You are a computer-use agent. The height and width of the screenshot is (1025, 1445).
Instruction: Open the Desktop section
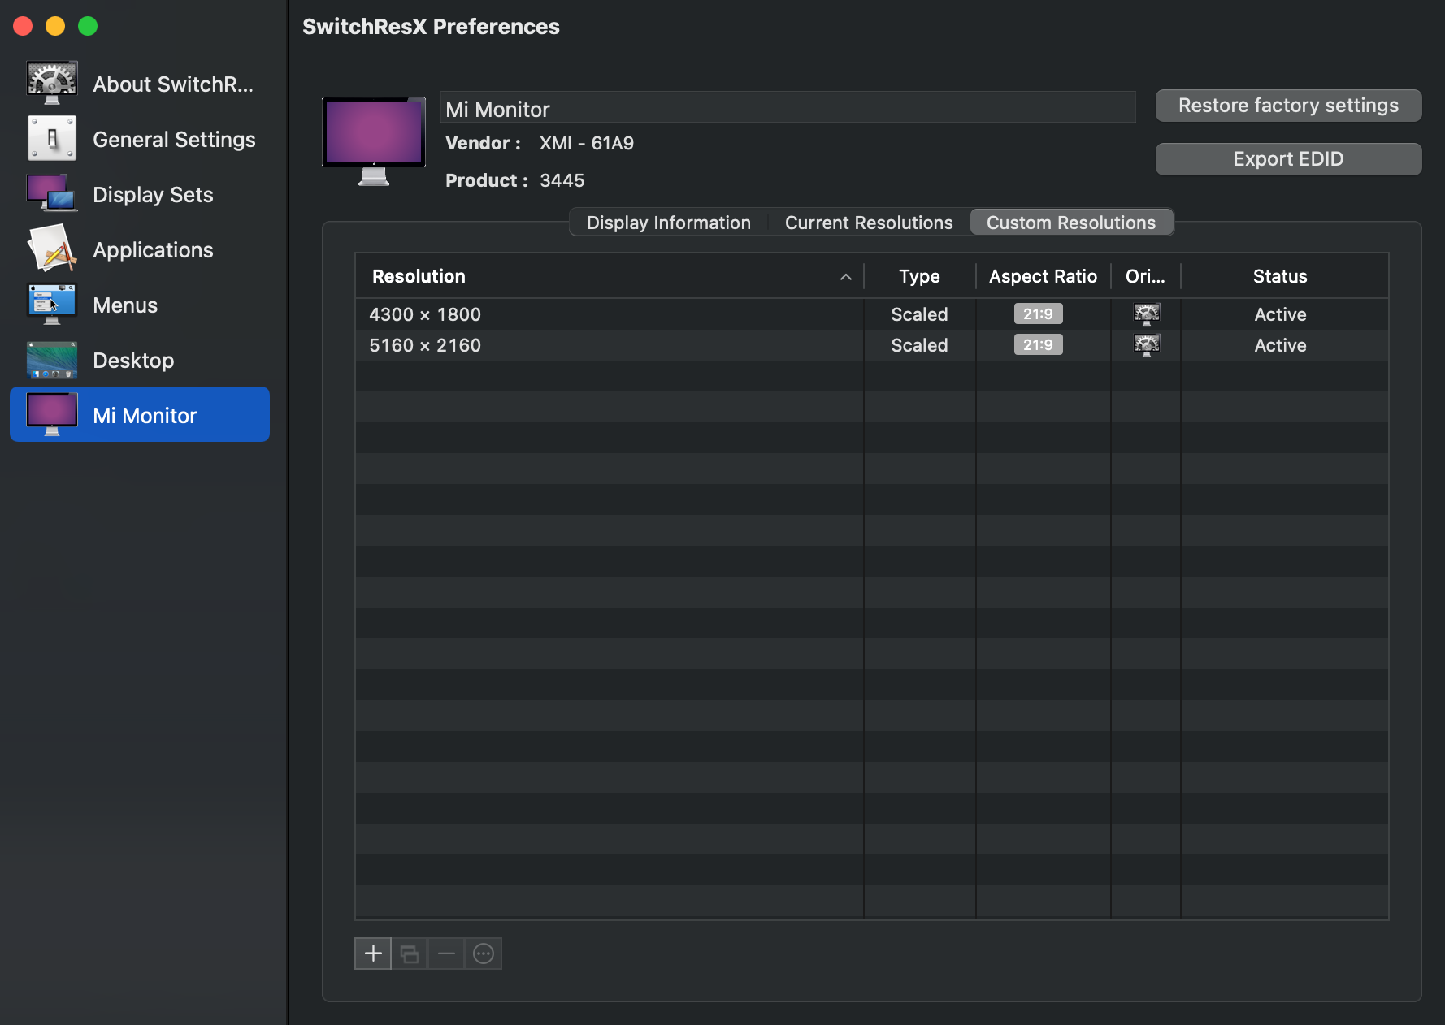tap(132, 360)
